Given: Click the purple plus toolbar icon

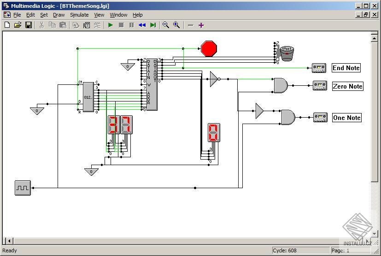Looking at the screenshot, I should (201, 25).
